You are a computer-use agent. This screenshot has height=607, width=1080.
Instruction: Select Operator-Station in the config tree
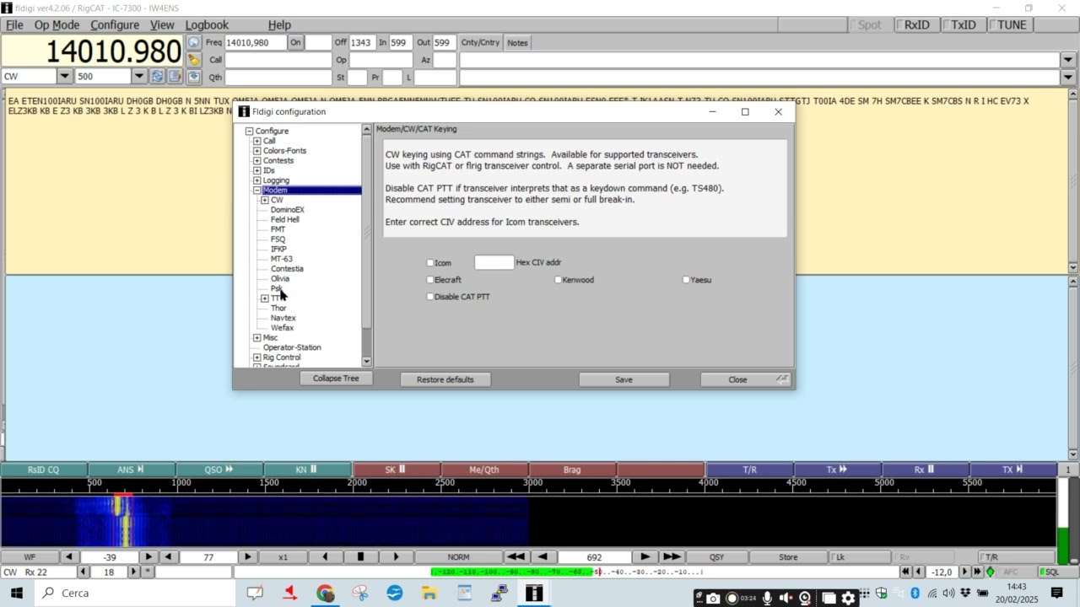pos(292,347)
